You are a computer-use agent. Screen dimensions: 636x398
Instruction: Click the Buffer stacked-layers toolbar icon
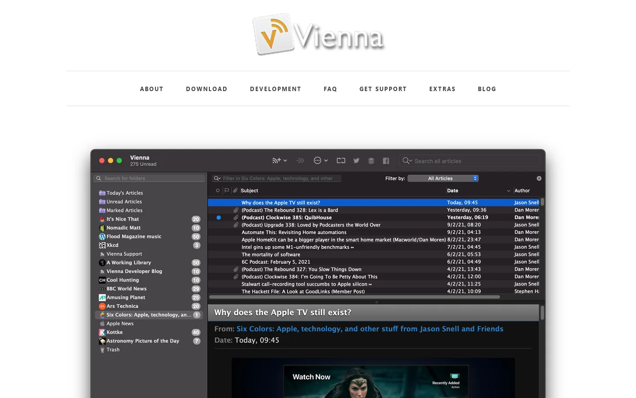click(371, 161)
